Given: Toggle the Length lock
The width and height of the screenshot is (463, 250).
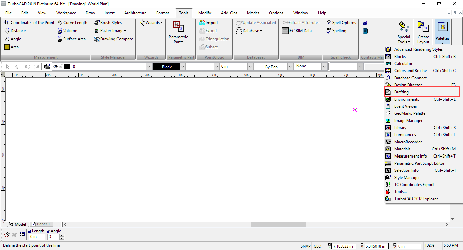Looking at the screenshot, I should 30,231.
